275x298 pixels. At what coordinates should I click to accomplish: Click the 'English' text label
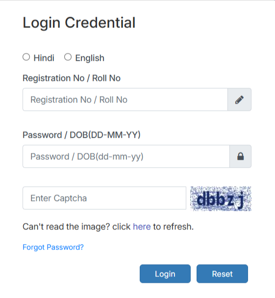90,58
